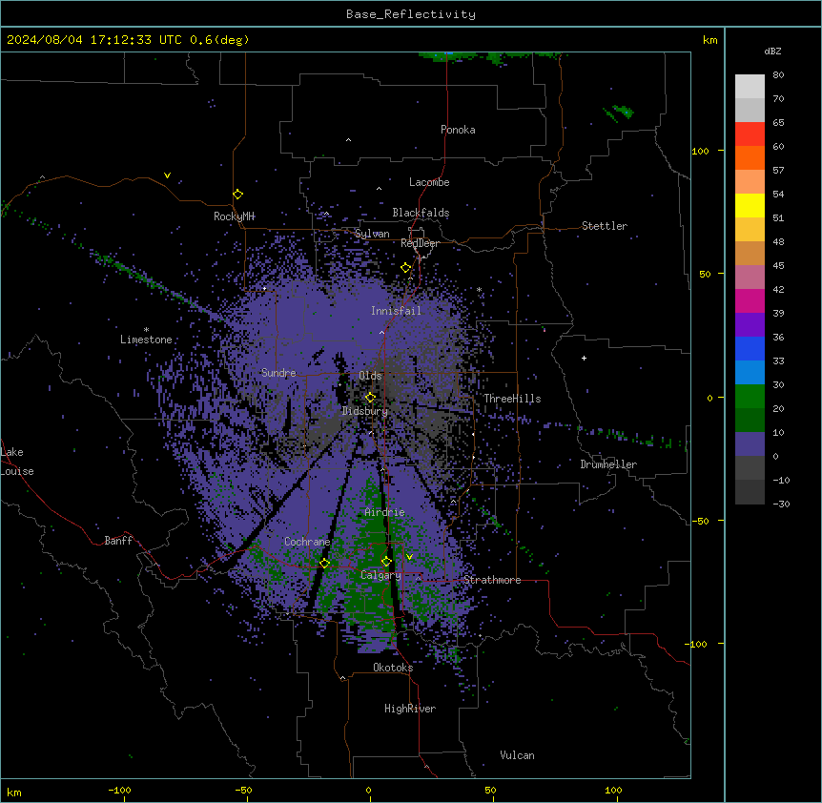822x803 pixels.
Task: Click the yellow diamond marker under the Cochrane label
Action: [324, 564]
